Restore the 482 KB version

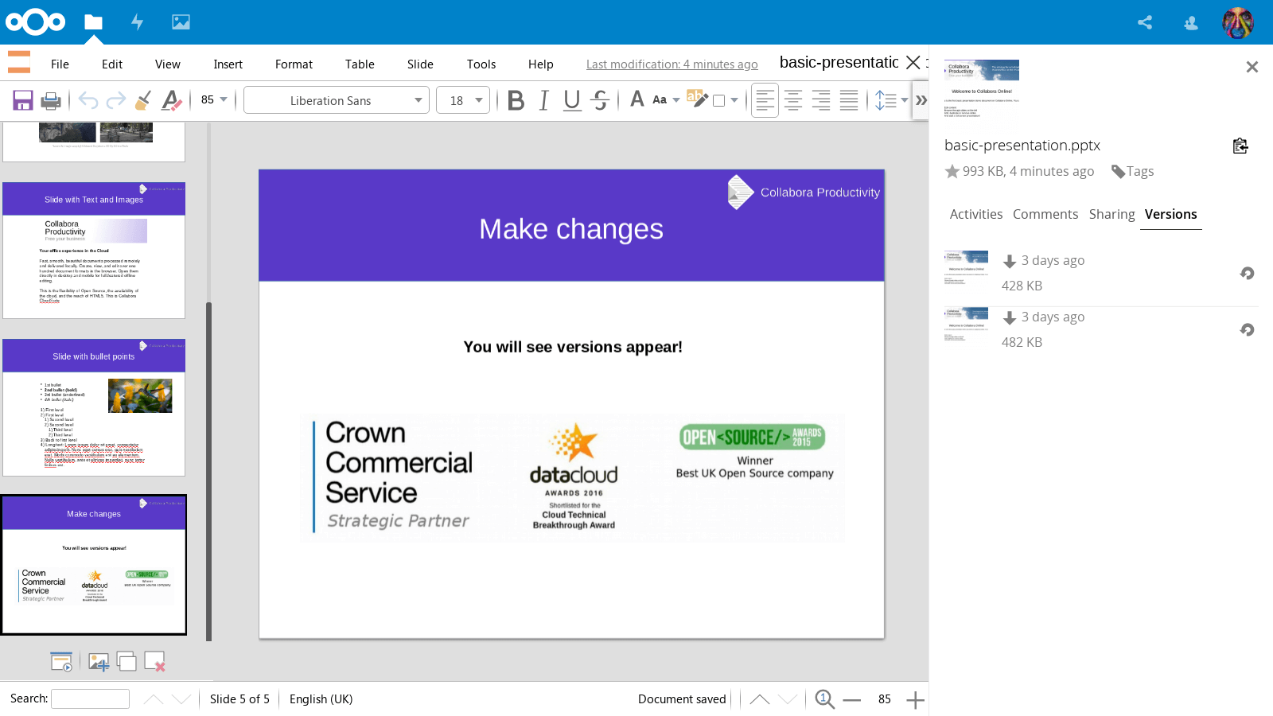click(1248, 329)
